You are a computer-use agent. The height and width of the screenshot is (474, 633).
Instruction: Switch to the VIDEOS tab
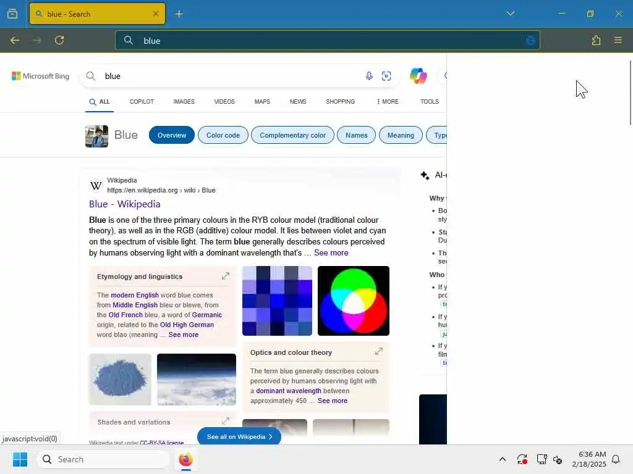pyautogui.click(x=224, y=102)
